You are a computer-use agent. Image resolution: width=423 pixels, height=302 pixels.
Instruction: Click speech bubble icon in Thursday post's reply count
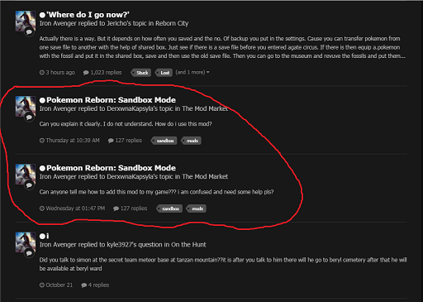tap(111, 141)
